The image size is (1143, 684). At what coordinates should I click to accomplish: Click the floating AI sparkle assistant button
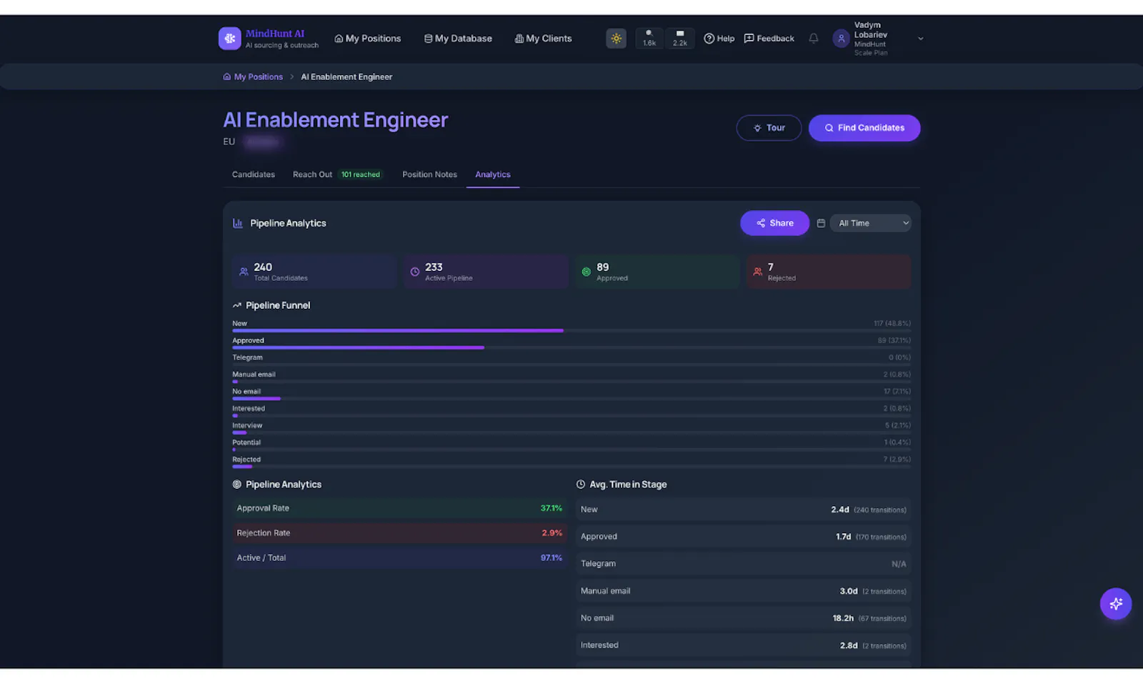[1115, 604]
